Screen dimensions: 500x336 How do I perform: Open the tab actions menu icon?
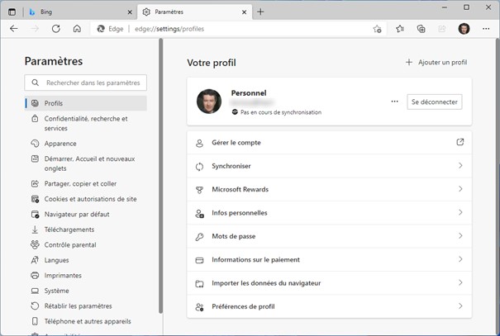pos(12,12)
